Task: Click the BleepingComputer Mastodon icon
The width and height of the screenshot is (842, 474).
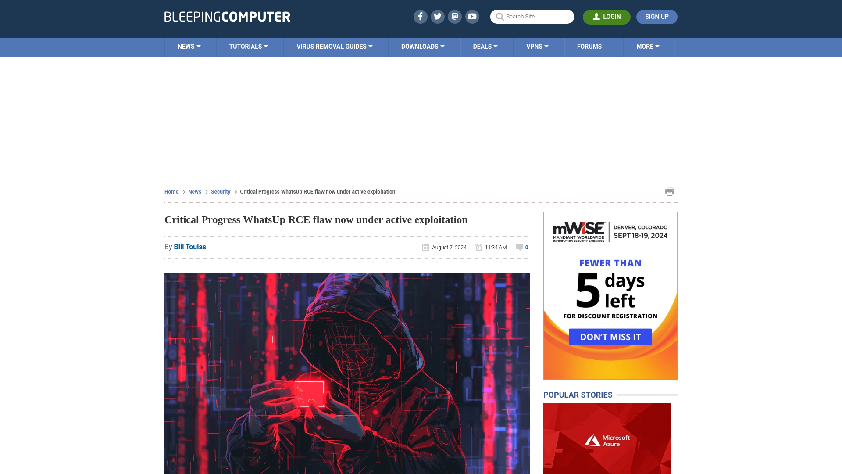Action: pyautogui.click(x=455, y=16)
